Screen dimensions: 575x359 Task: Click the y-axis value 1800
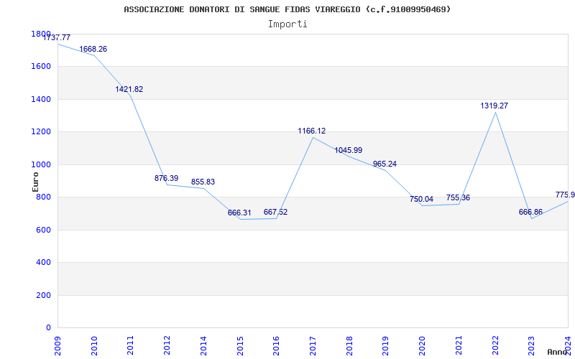point(41,34)
